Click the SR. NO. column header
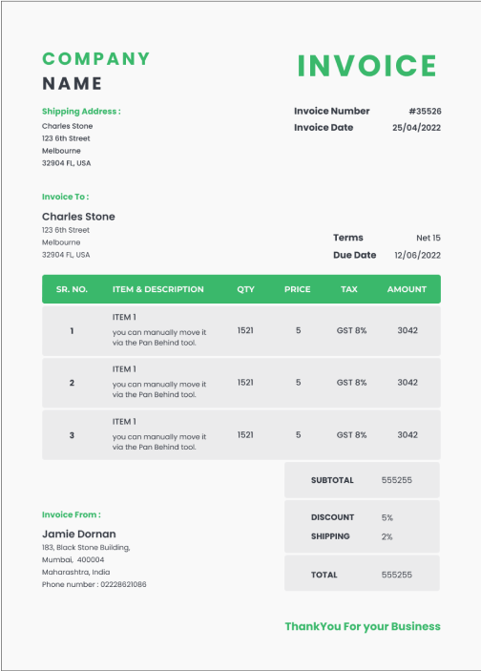The width and height of the screenshot is (481, 671). [x=72, y=289]
